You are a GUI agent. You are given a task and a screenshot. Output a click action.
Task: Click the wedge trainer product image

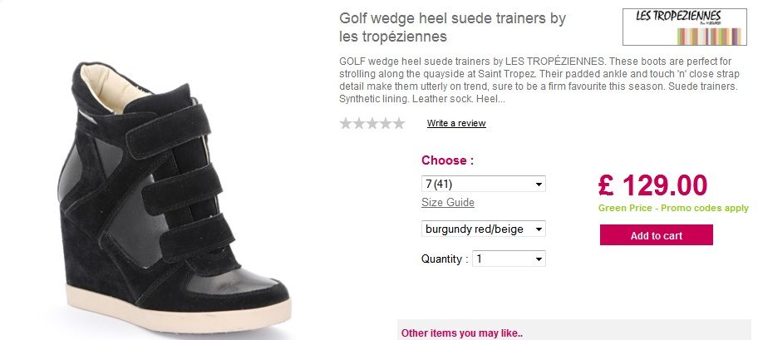174,197
